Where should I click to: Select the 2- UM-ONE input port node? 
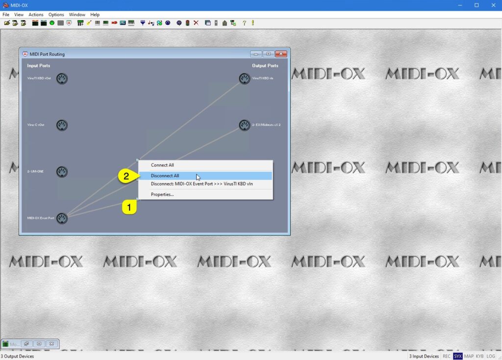(62, 172)
